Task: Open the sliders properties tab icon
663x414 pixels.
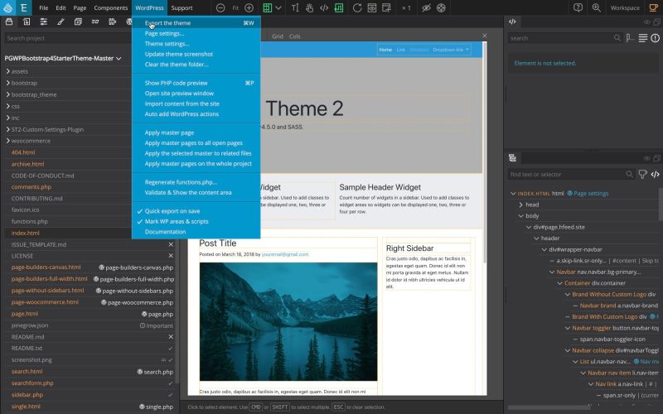Action: click(x=43, y=22)
